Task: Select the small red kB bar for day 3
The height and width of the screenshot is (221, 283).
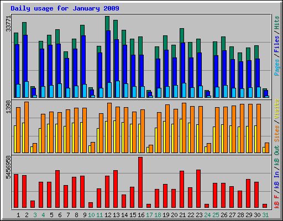Action: coord(33,204)
